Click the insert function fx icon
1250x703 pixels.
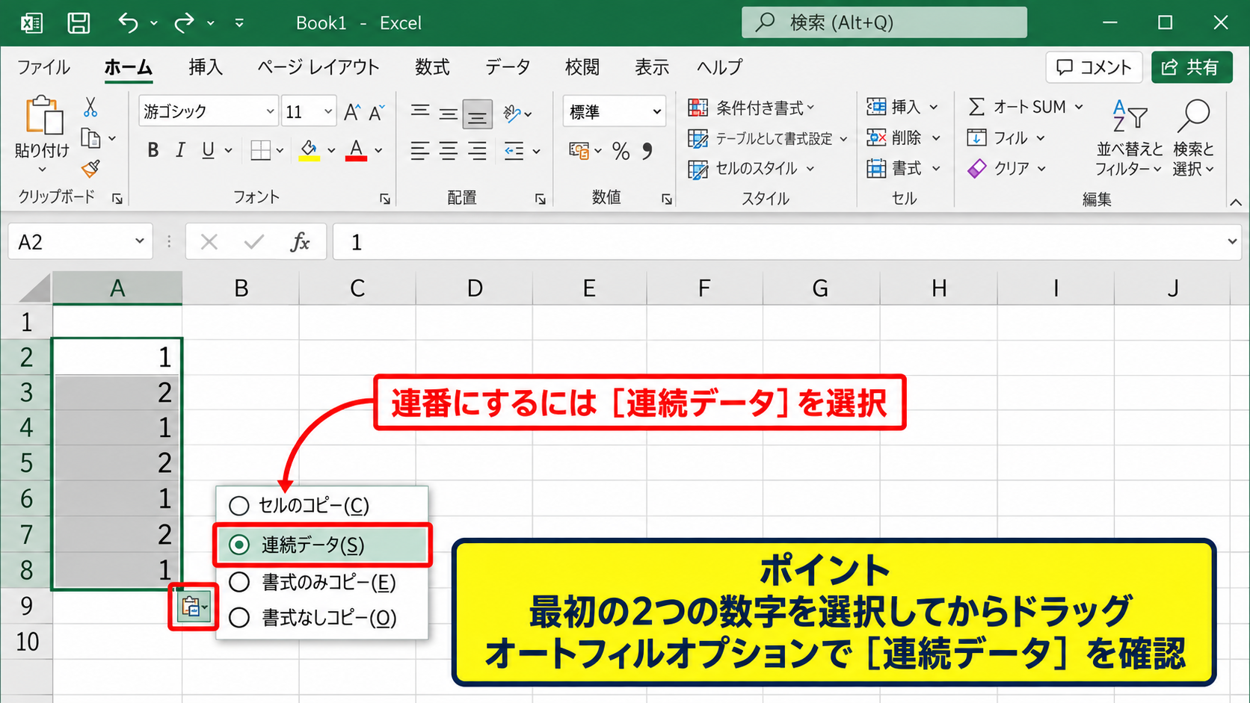click(x=300, y=242)
